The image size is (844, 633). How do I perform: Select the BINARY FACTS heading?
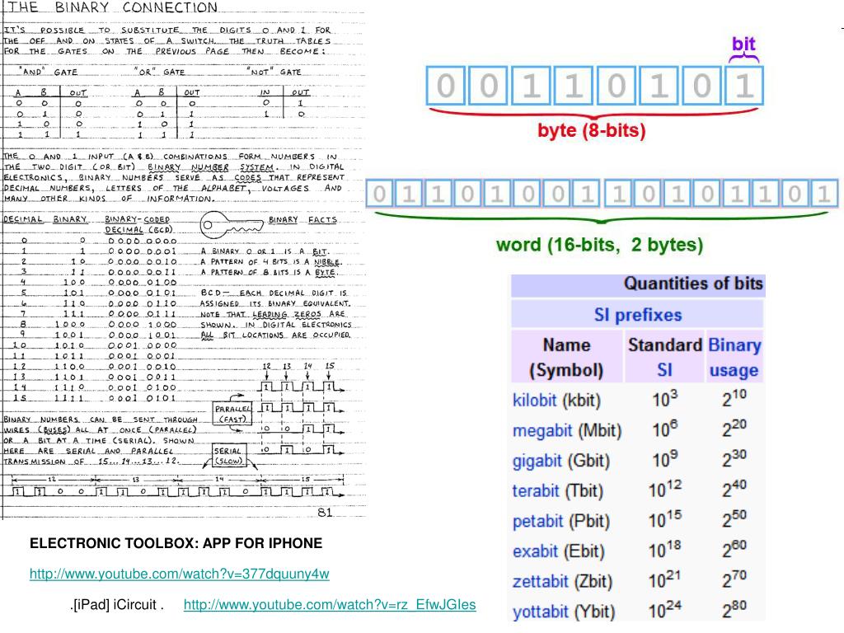(302, 219)
